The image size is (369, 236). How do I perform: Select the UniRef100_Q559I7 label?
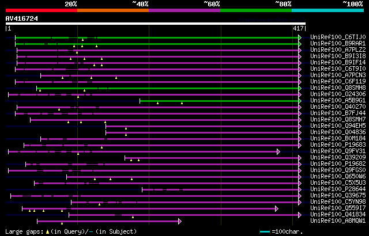coord(338,208)
